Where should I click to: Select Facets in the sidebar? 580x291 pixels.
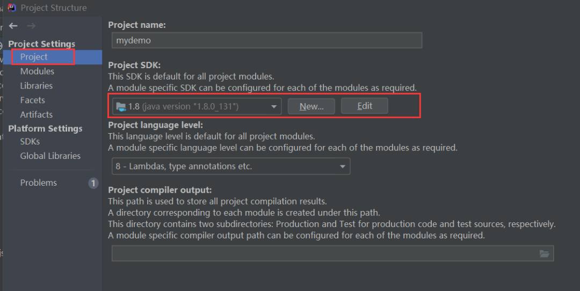click(33, 100)
